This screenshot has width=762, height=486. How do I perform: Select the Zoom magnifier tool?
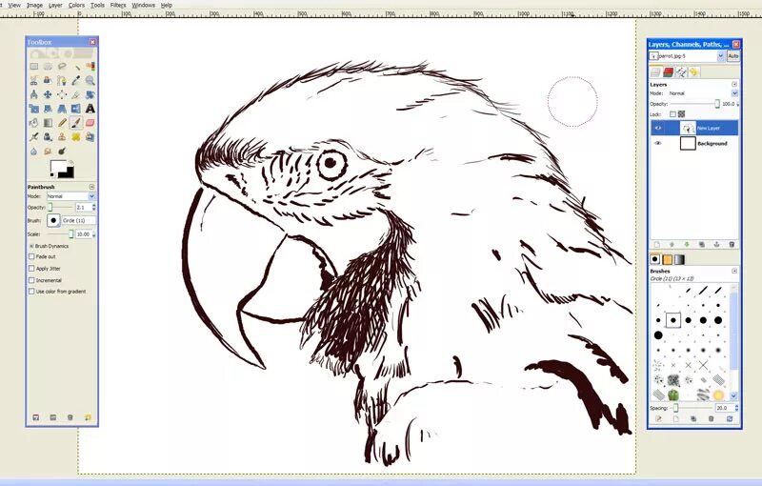point(90,80)
